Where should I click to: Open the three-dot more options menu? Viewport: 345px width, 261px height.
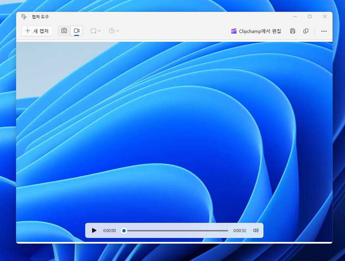pos(324,31)
